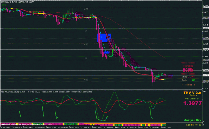Click the 1.4275 price axis value

coord(205,12)
